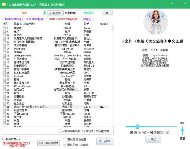Click 歌曲名 header to select all
This screenshot has height=149, width=190.
click(24, 24)
